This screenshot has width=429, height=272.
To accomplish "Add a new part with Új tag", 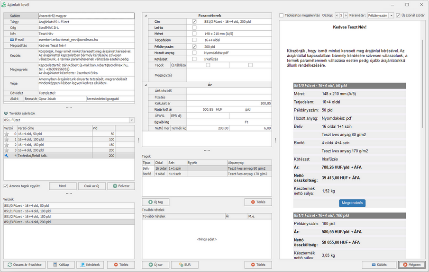I will (155, 202).
